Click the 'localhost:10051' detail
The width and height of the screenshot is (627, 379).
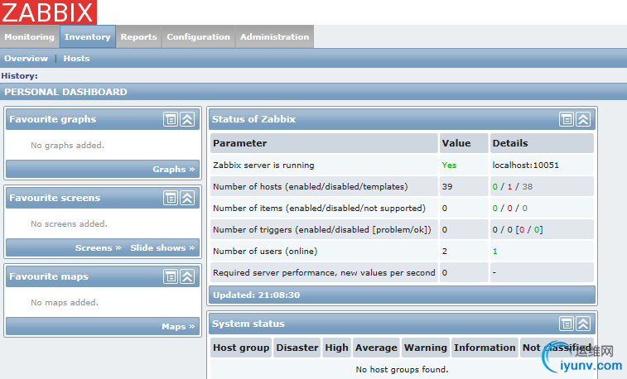pyautogui.click(x=525, y=166)
